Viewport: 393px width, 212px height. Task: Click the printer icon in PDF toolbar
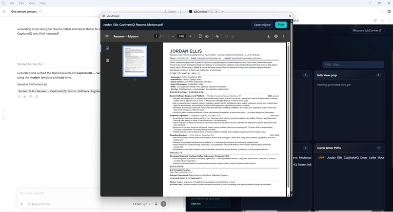pyautogui.click(x=276, y=36)
